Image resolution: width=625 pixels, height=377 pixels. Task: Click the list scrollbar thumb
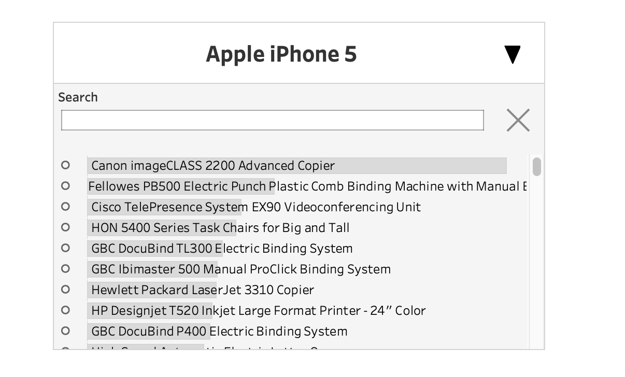(x=537, y=167)
